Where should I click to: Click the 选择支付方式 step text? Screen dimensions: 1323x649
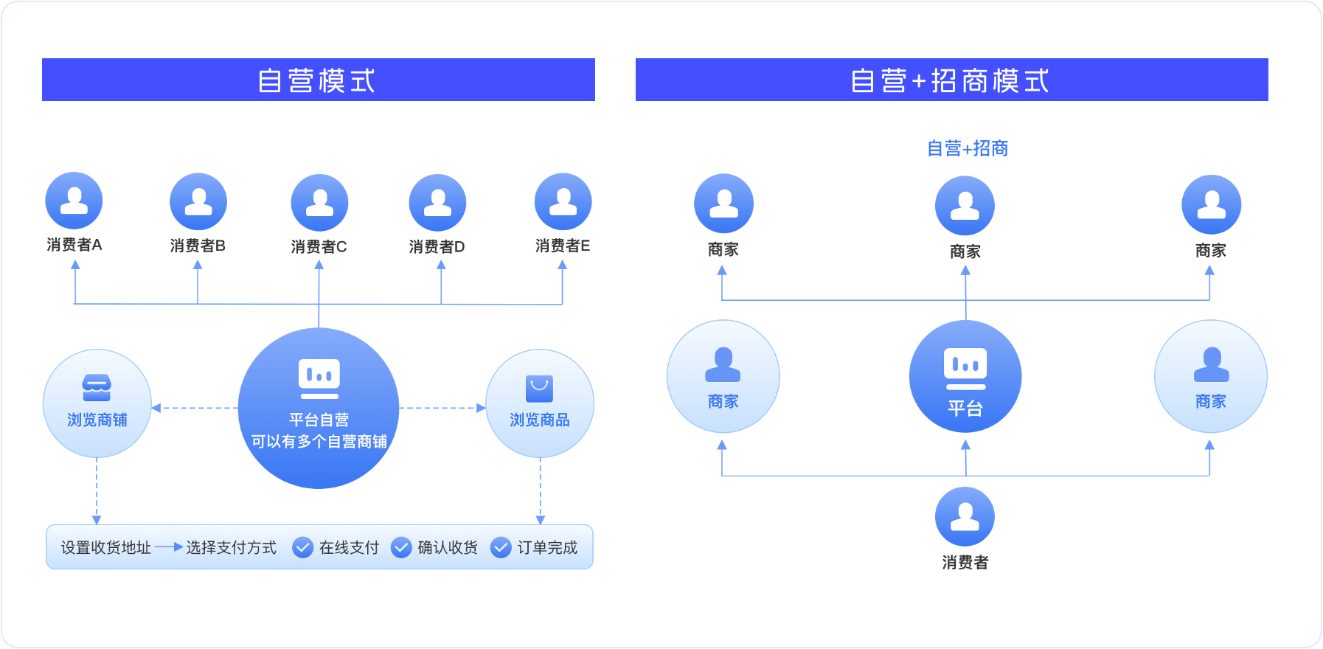click(x=231, y=547)
